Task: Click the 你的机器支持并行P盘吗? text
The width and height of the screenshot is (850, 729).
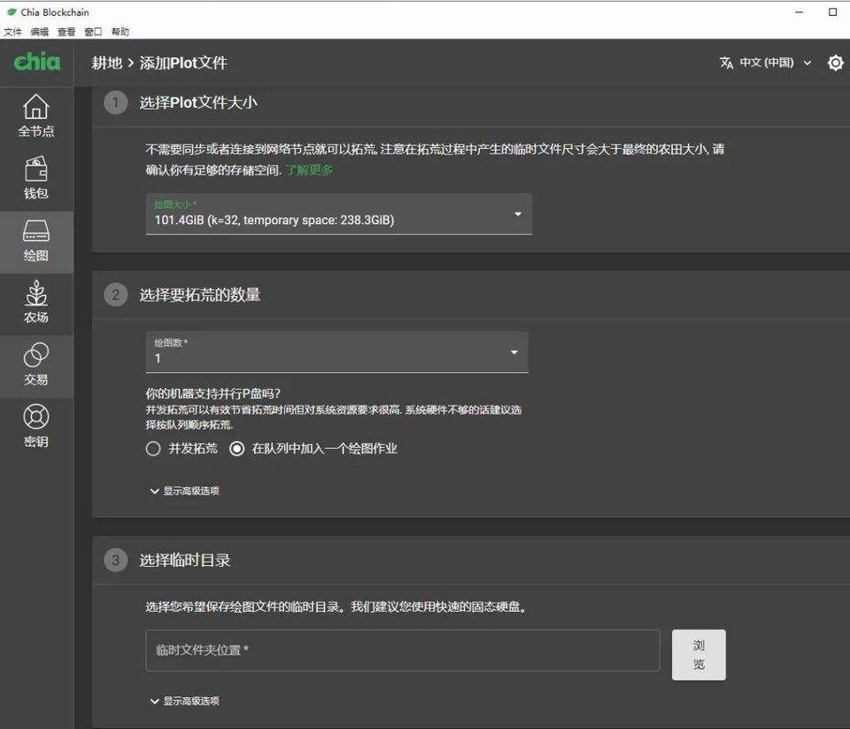Action: [213, 393]
